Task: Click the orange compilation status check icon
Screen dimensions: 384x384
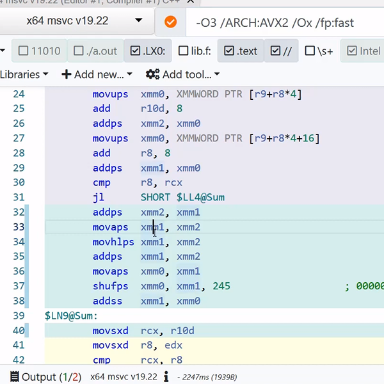Action: tap(170, 22)
